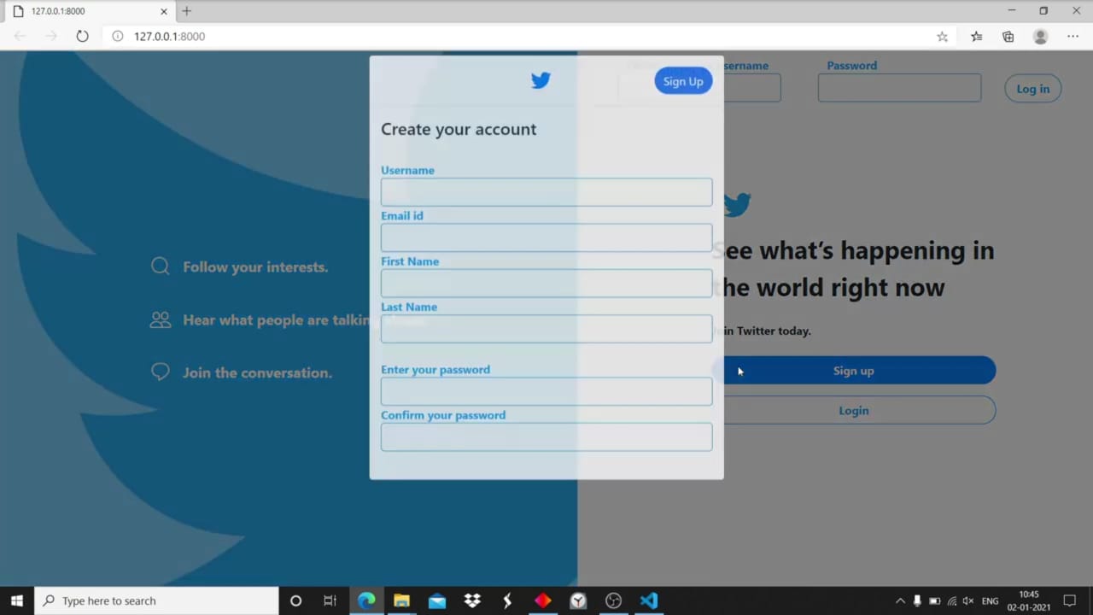This screenshot has height=615, width=1093.
Task: Open a new browser tab
Action: pos(186,11)
